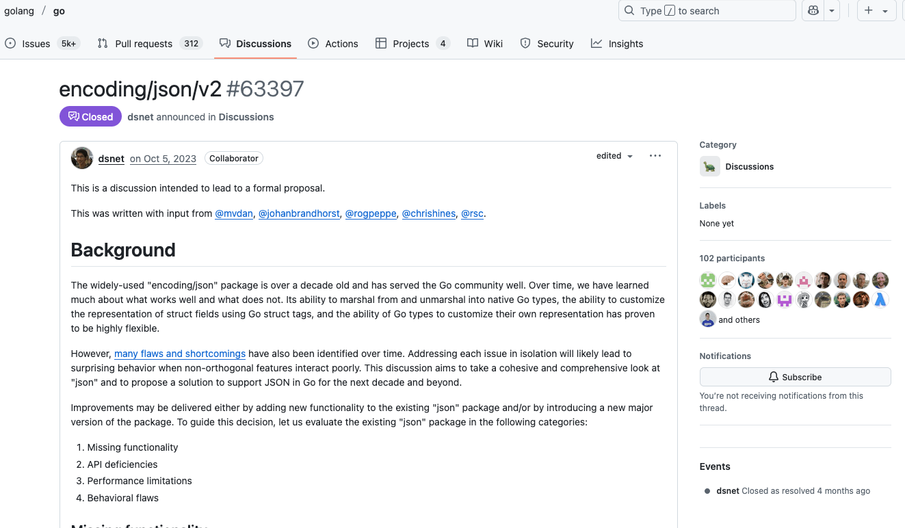This screenshot has width=905, height=528.
Task: Expand the Copilot dropdown arrow
Action: tap(832, 11)
